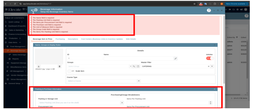Viewport: 253px width, 110px height.
Task: Open the Select a Course dropdown
Action: 139,81
